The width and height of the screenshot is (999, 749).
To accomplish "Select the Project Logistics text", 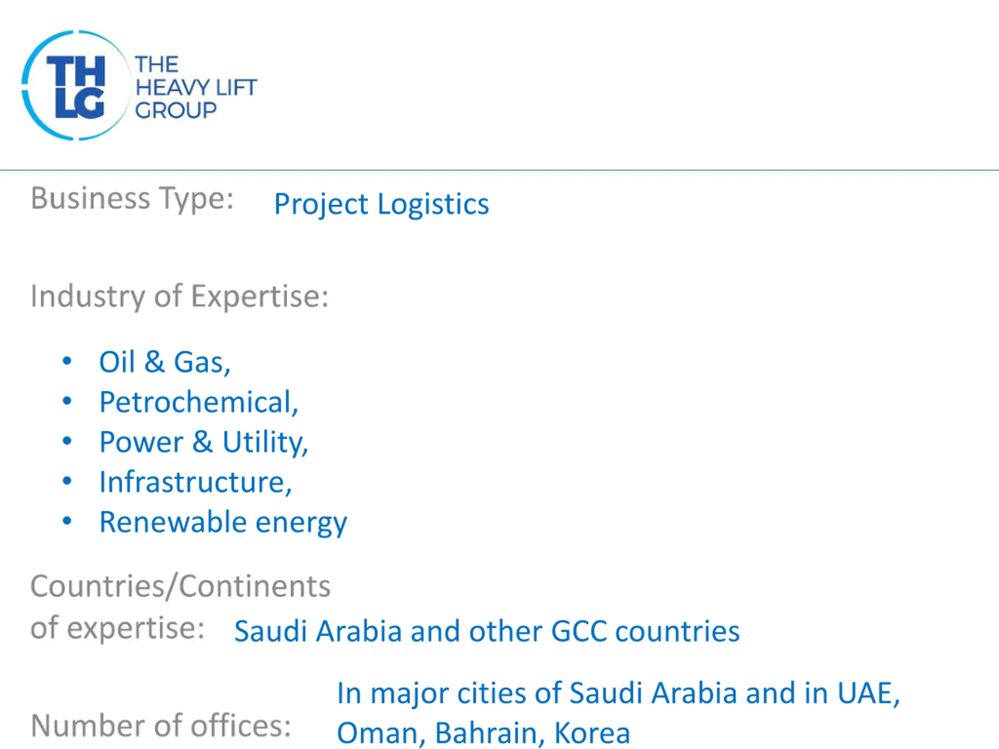I will pyautogui.click(x=382, y=204).
